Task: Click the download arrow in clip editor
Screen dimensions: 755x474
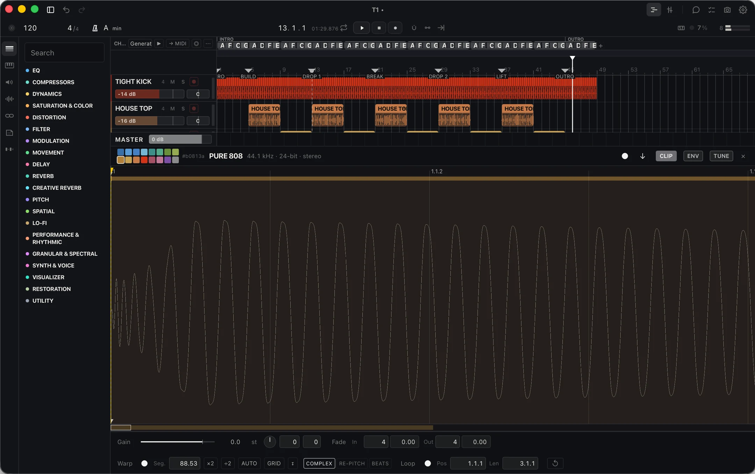Action: pyautogui.click(x=642, y=156)
